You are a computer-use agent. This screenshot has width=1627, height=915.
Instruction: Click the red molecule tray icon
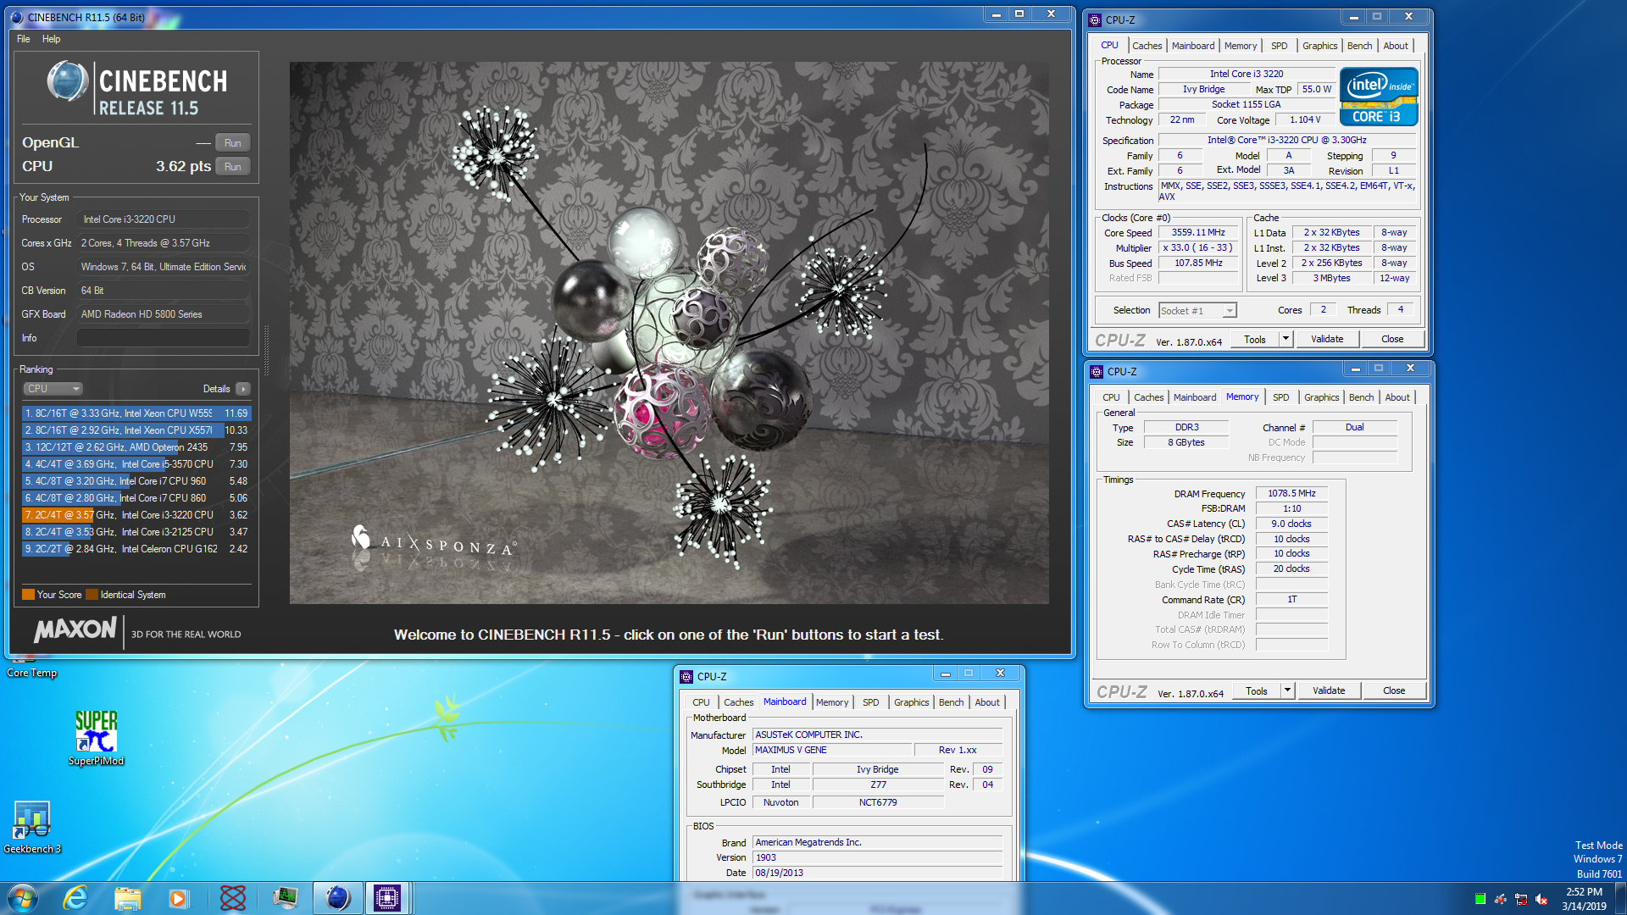pos(1500,899)
